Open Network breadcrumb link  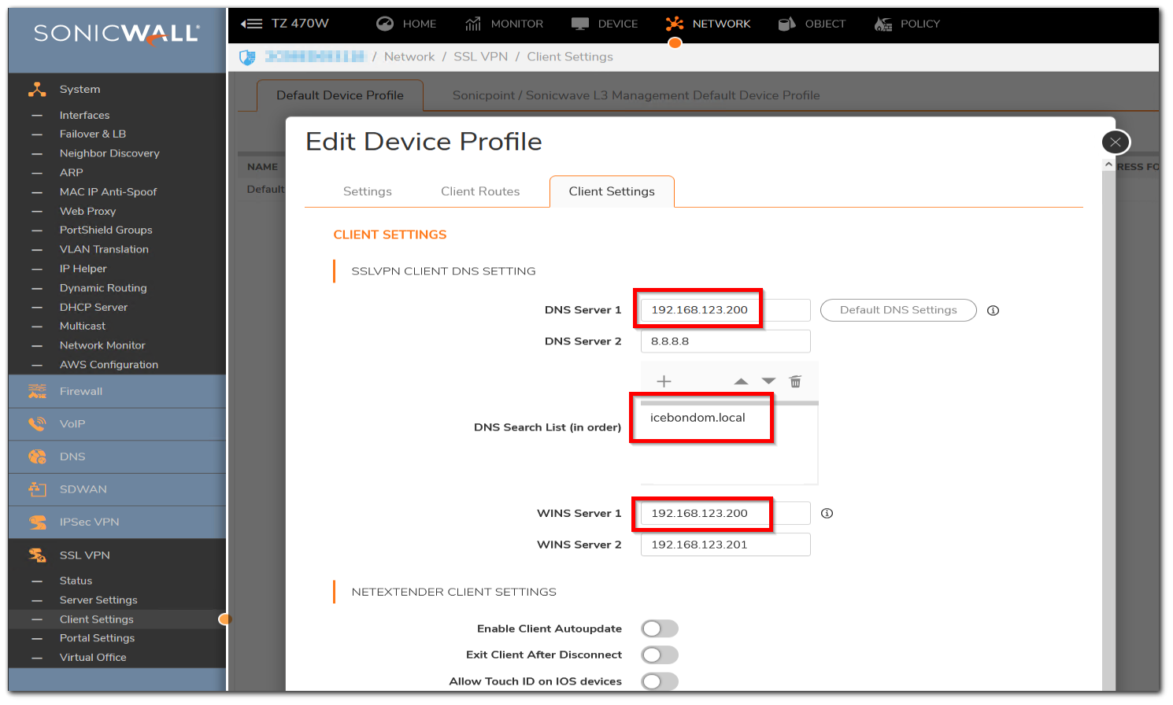[x=409, y=57]
